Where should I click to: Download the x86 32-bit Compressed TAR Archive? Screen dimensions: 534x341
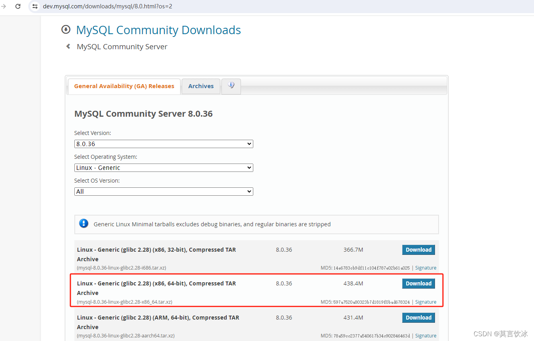418,250
